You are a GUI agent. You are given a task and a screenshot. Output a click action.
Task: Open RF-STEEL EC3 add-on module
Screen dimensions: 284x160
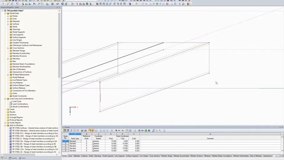tap(35, 133)
